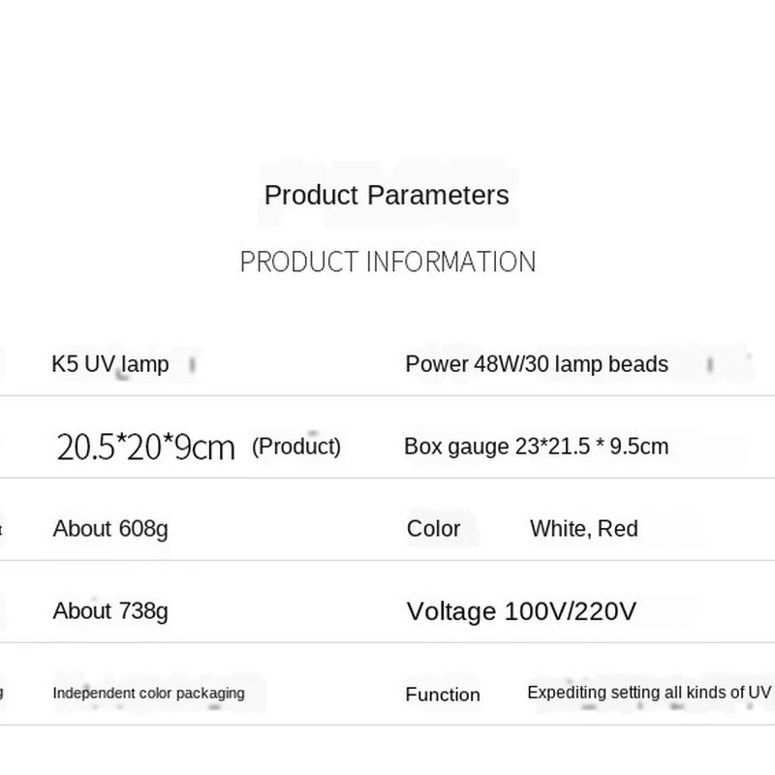Click the "Color" label

tap(433, 529)
